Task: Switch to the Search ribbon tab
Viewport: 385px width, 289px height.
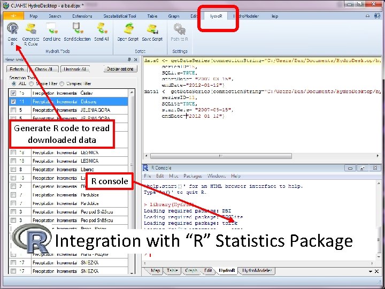Action: 55,16
